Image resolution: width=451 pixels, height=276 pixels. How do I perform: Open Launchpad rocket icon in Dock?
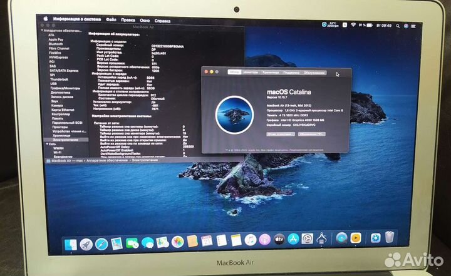pos(86,244)
